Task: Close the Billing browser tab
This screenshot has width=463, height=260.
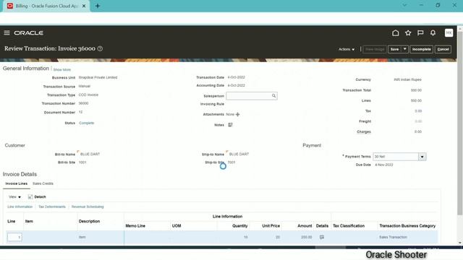Action: coord(84,6)
